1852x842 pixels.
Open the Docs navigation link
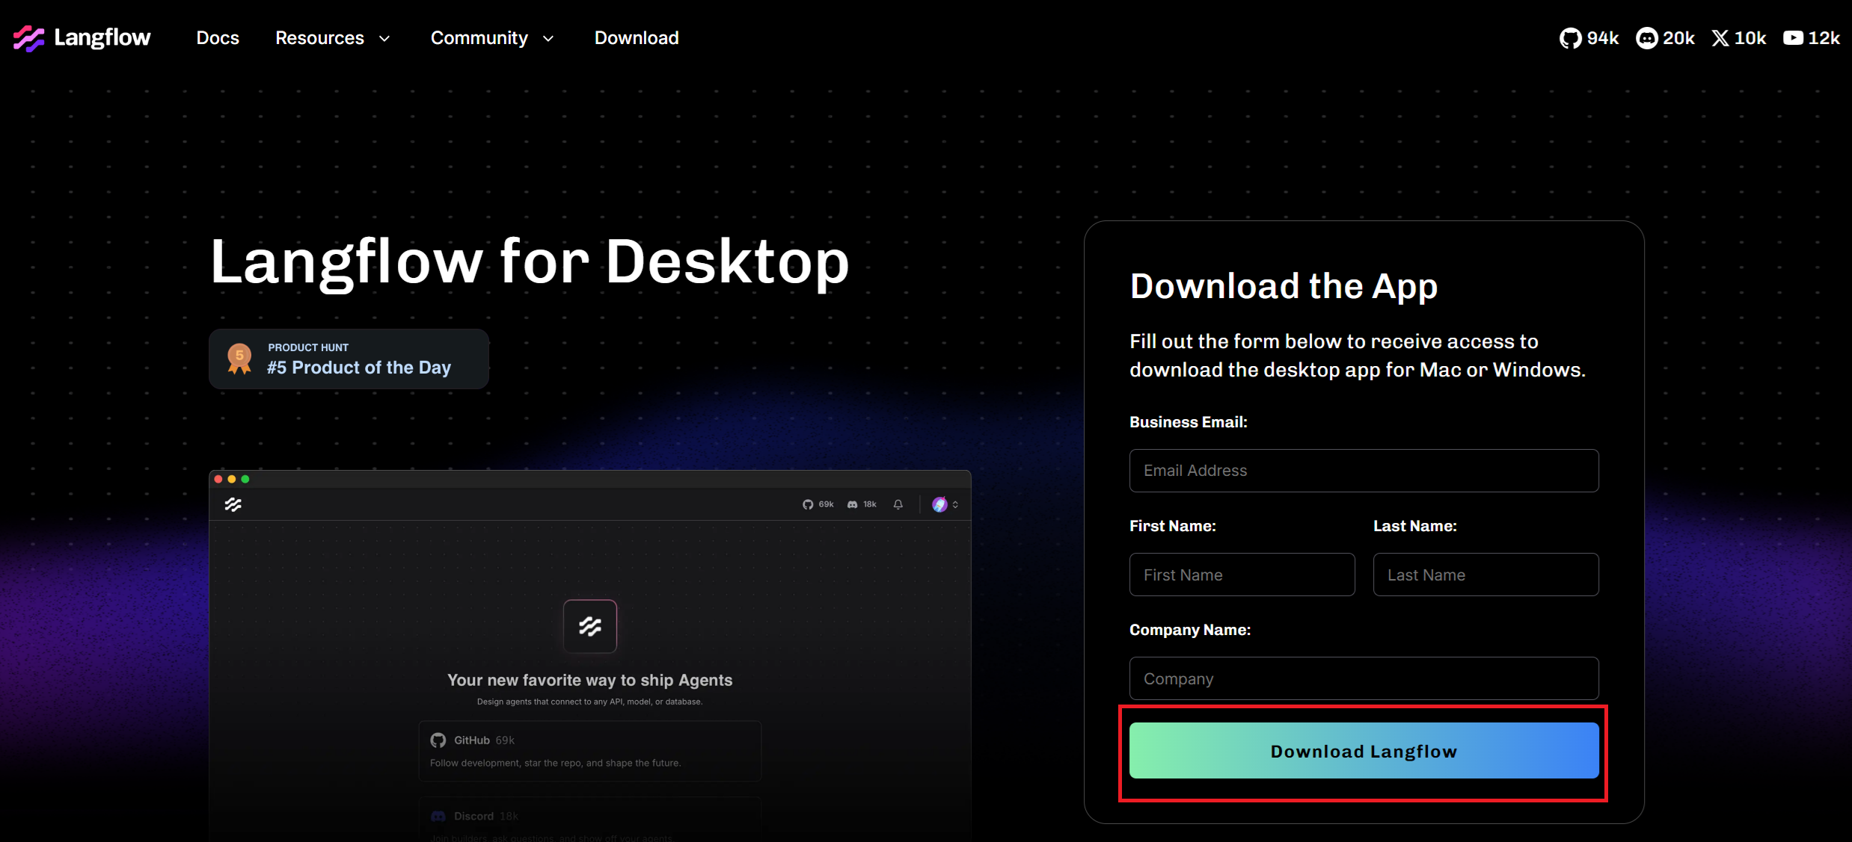tap(218, 38)
